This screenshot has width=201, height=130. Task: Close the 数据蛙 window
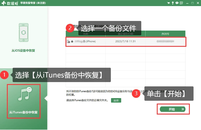pyautogui.click(x=198, y=3)
